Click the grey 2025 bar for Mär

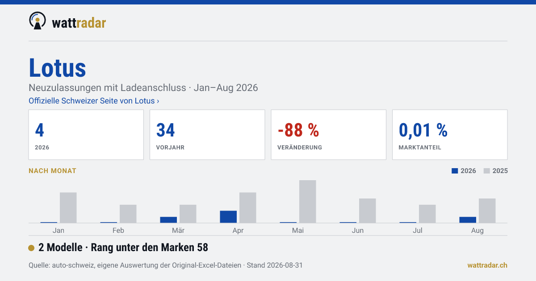[x=188, y=214]
